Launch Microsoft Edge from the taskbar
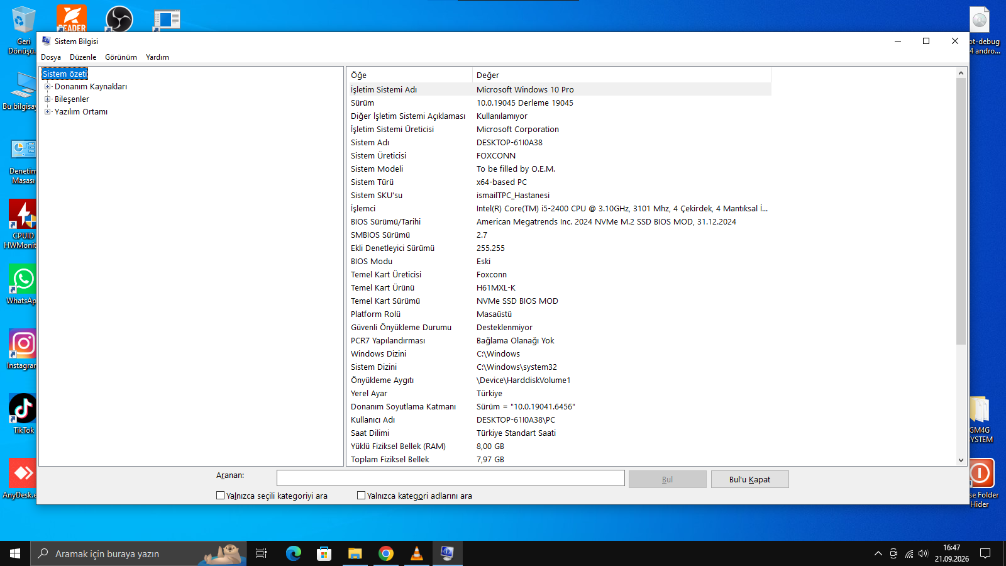Image resolution: width=1006 pixels, height=566 pixels. (293, 553)
